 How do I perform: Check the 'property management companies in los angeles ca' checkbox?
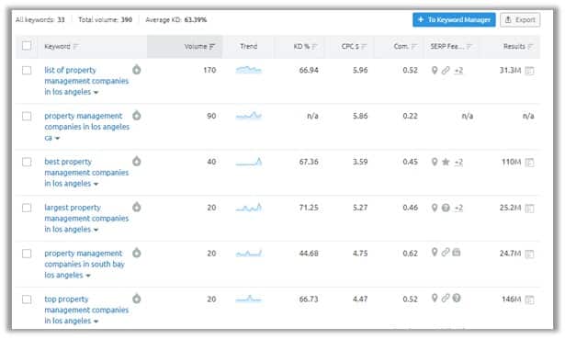(27, 116)
